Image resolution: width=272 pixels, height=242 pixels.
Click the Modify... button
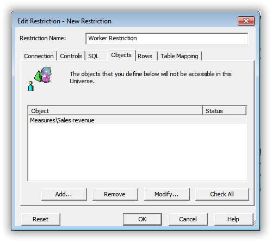click(x=167, y=194)
